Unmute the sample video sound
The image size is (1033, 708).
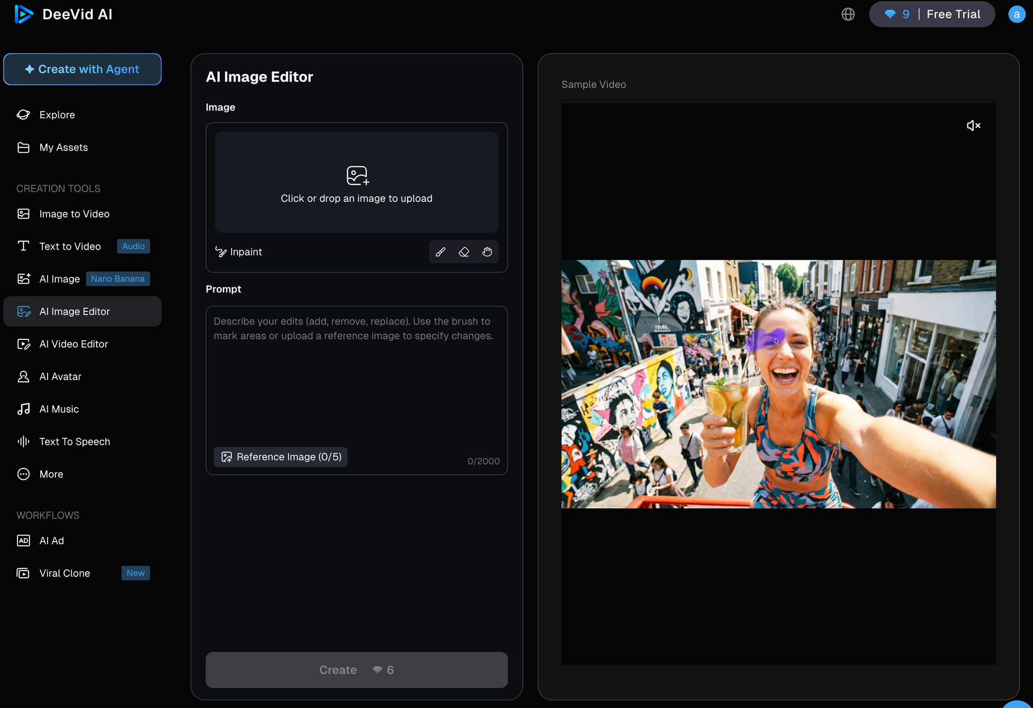point(973,125)
